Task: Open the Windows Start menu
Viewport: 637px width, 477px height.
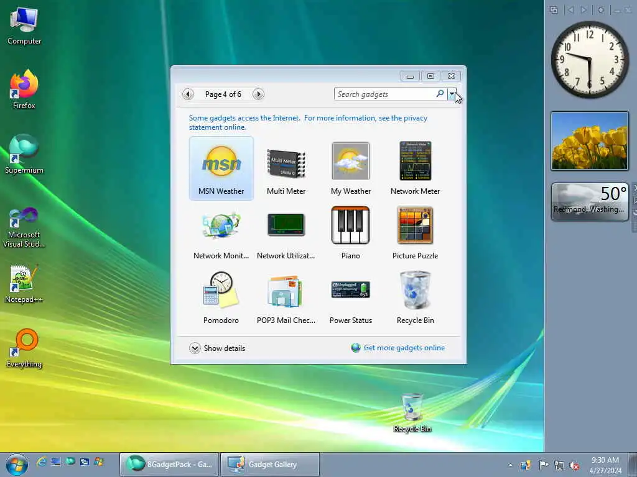Action: (17, 465)
